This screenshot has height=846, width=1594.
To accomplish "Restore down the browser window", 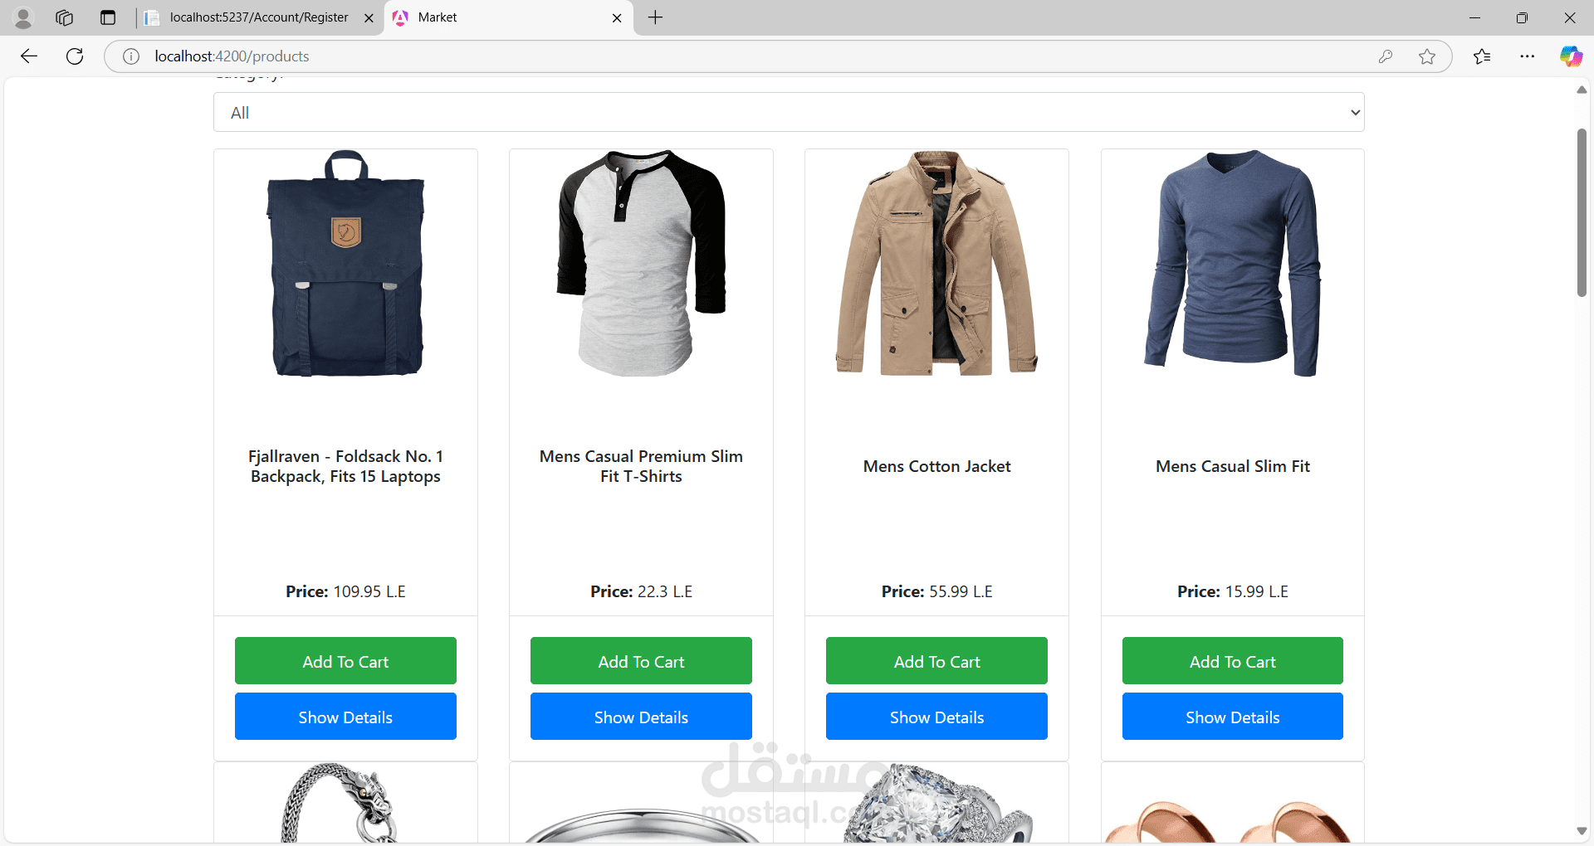I will tap(1522, 17).
